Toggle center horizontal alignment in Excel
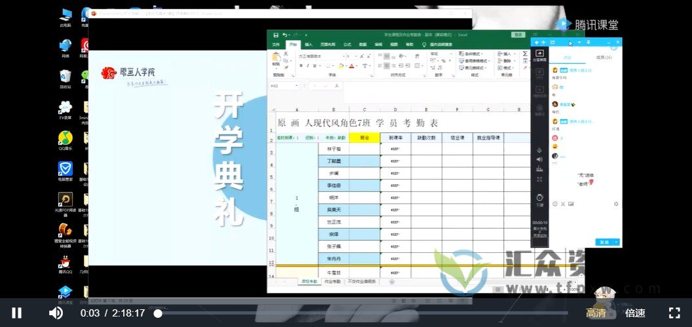Image resolution: width=692 pixels, height=327 pixels. pos(387,66)
